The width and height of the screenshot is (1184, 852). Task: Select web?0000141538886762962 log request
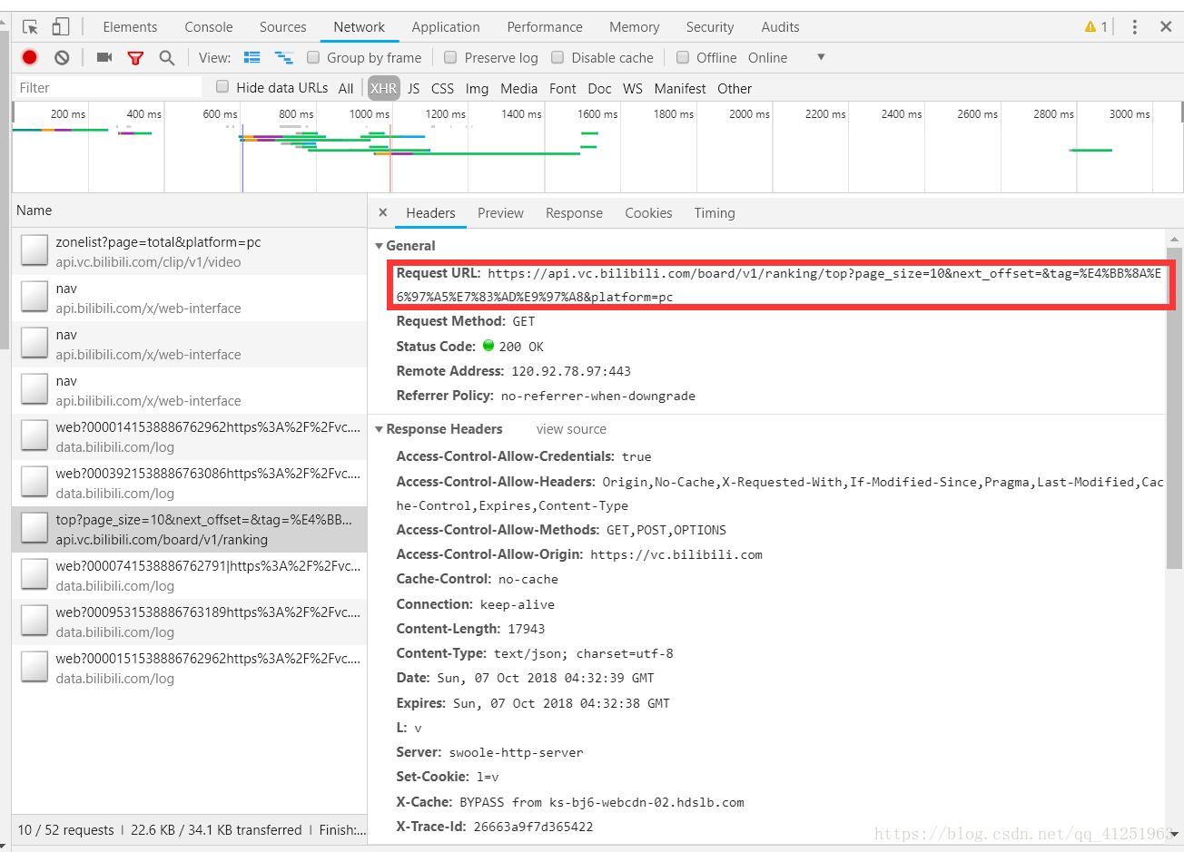coord(189,436)
